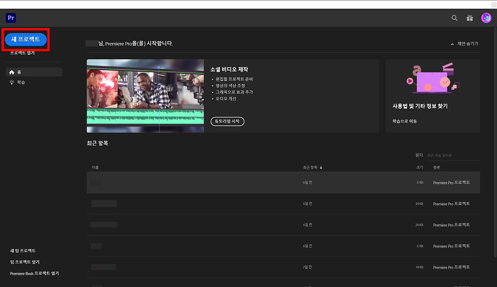The height and width of the screenshot is (287, 497).
Task: Click the house 홈 icon
Action: point(12,72)
